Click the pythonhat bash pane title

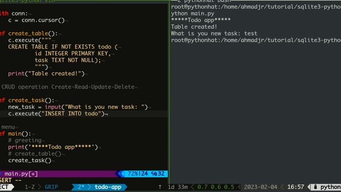(204, 1)
